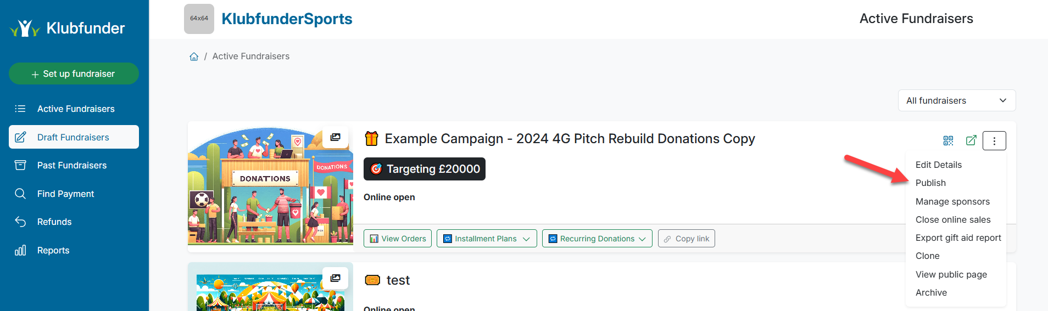Image resolution: width=1048 pixels, height=311 pixels.
Task: Select Archive from the options menu
Action: pos(931,292)
